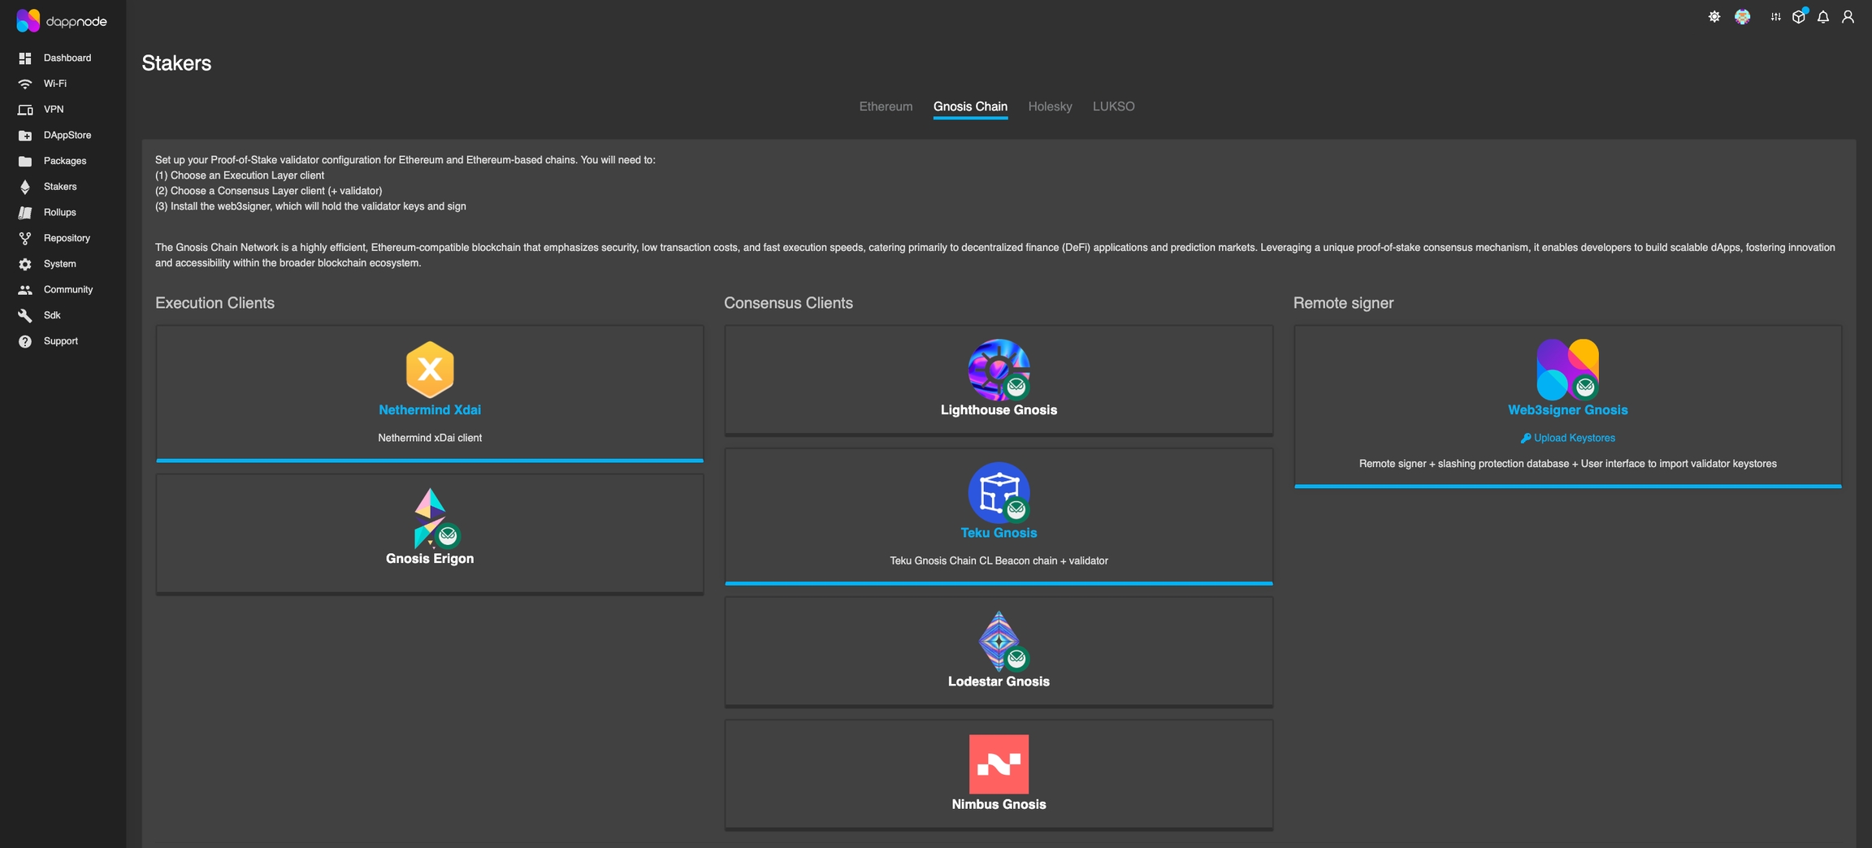Screen dimensions: 1872x848
Task: Open the Web3signer Gnosis title link
Action: pyautogui.click(x=1567, y=410)
